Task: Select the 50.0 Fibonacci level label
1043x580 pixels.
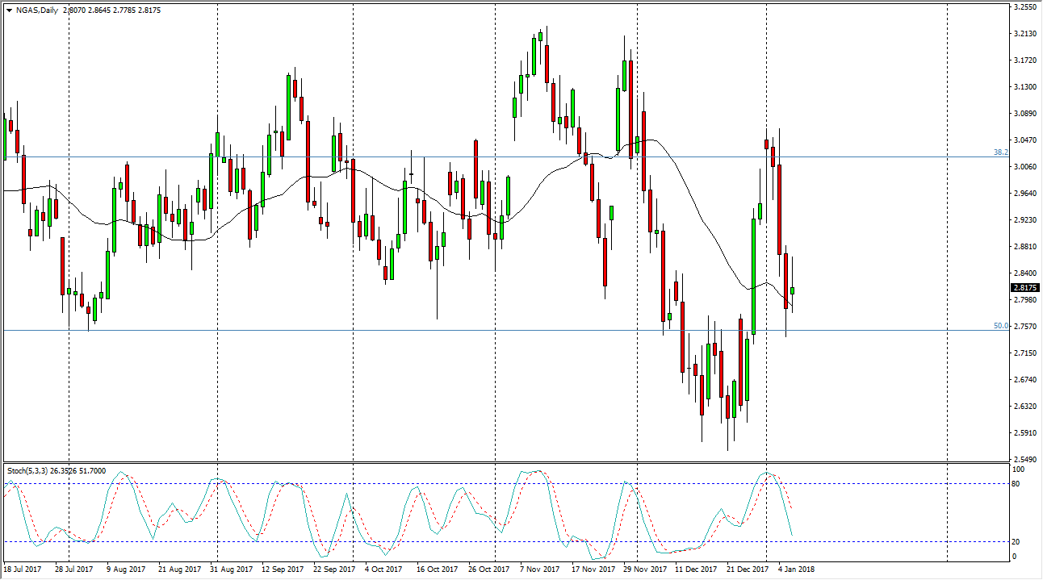Action: 1000,326
